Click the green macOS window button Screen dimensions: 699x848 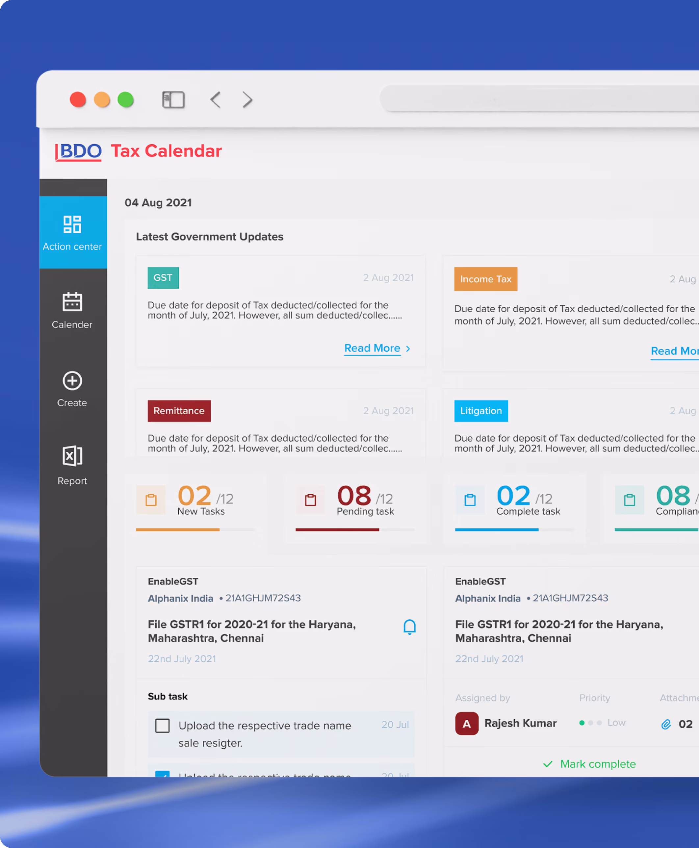(126, 99)
